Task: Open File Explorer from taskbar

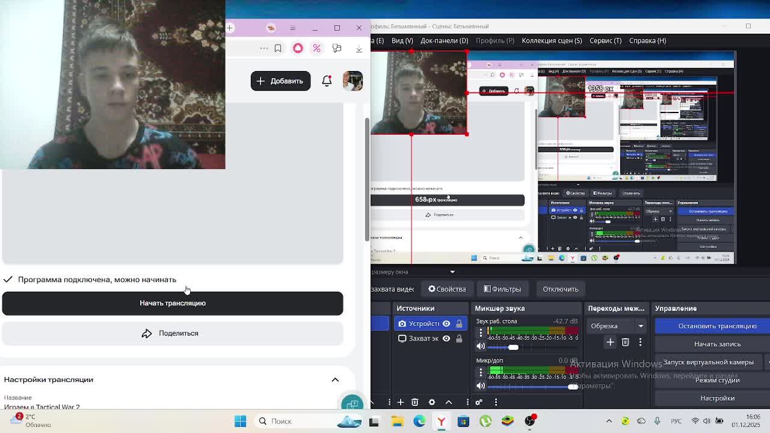Action: (397, 421)
